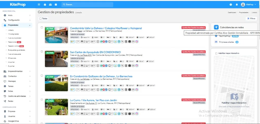Open Listado under Propiedades
Viewport: 260px width, 124px height.
11,30
